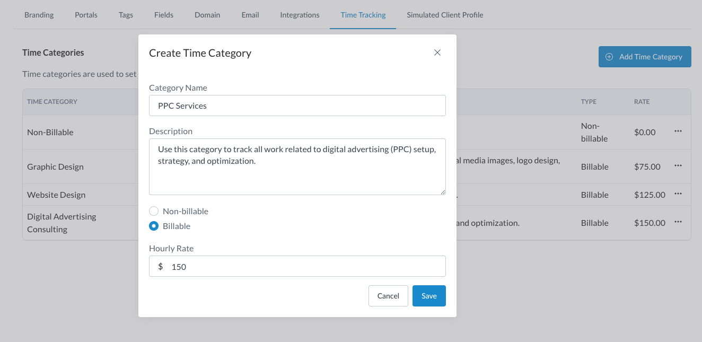Select the Billable radio option
This screenshot has height=342, width=702.
(154, 226)
